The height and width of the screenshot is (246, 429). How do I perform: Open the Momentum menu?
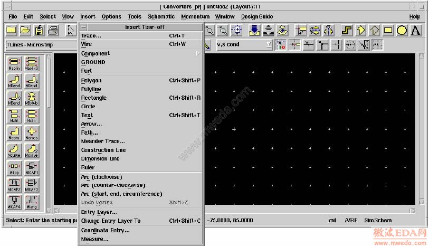195,16
